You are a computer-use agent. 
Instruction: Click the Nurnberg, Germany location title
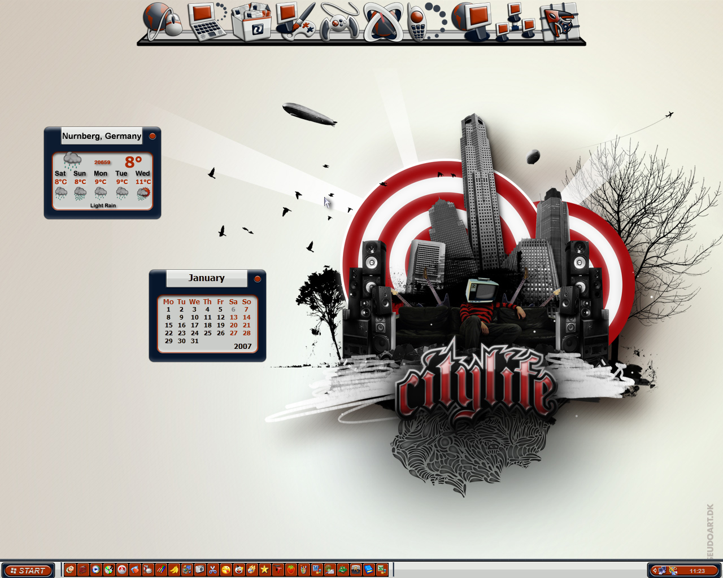[102, 136]
